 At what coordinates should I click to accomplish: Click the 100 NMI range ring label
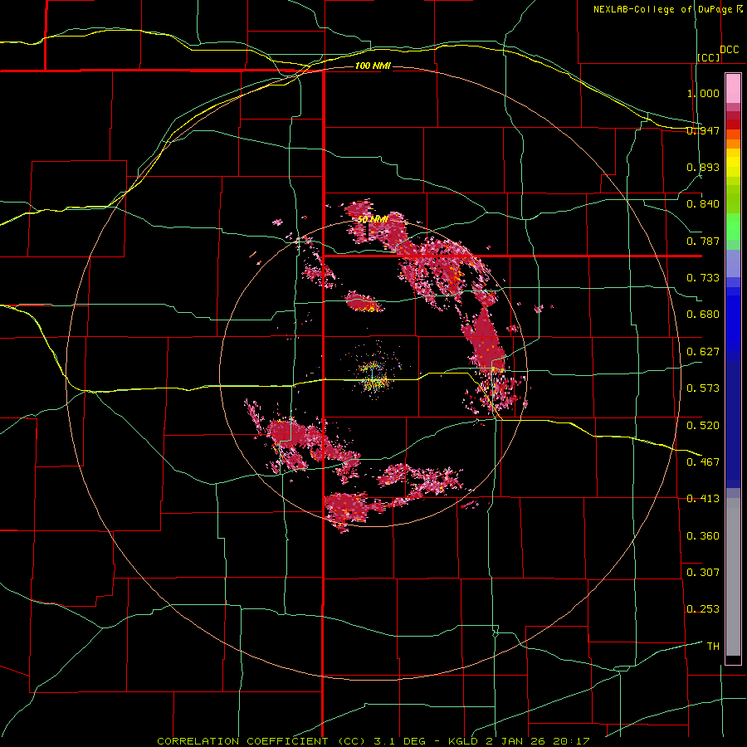[x=373, y=66]
